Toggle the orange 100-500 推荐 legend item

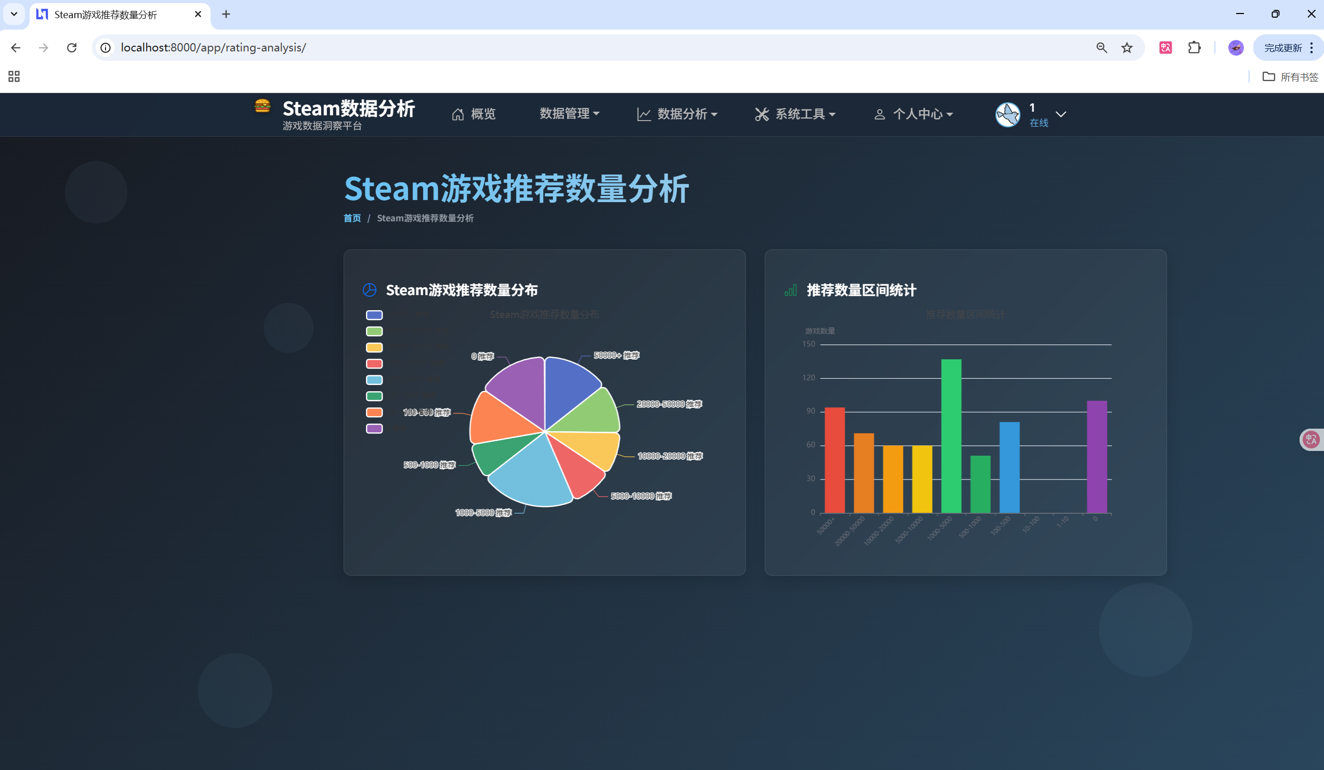[374, 413]
